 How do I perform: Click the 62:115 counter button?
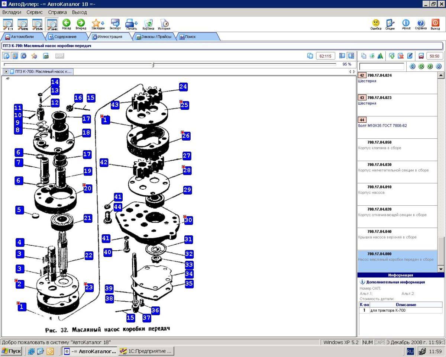(326, 56)
